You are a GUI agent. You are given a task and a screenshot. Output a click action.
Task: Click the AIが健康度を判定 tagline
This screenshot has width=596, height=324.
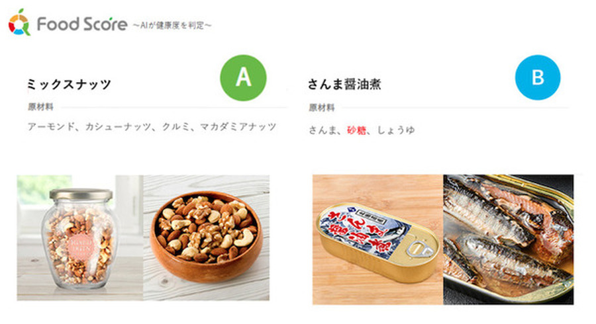coord(172,26)
